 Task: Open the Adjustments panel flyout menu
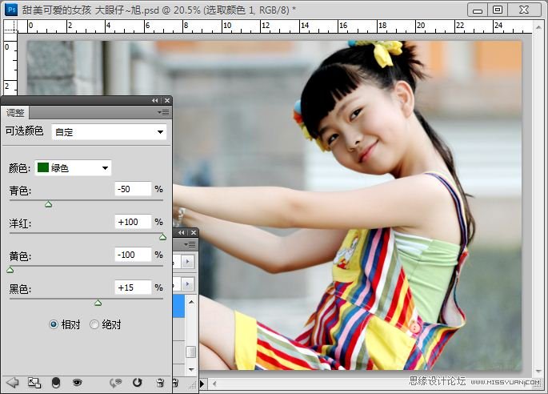[163, 113]
